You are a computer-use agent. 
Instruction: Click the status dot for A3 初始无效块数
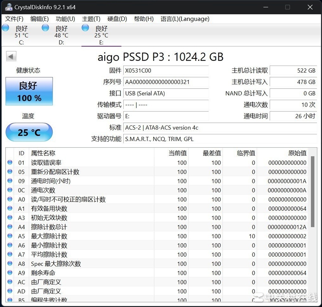(x=10, y=217)
